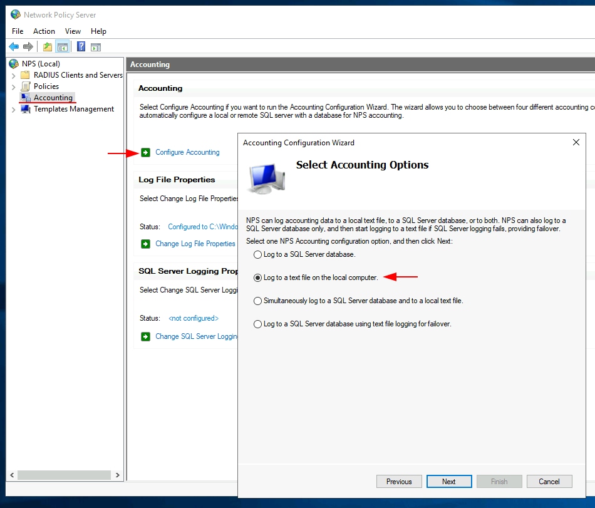Open the Help toolbar icon
The width and height of the screenshot is (595, 508).
click(x=81, y=46)
